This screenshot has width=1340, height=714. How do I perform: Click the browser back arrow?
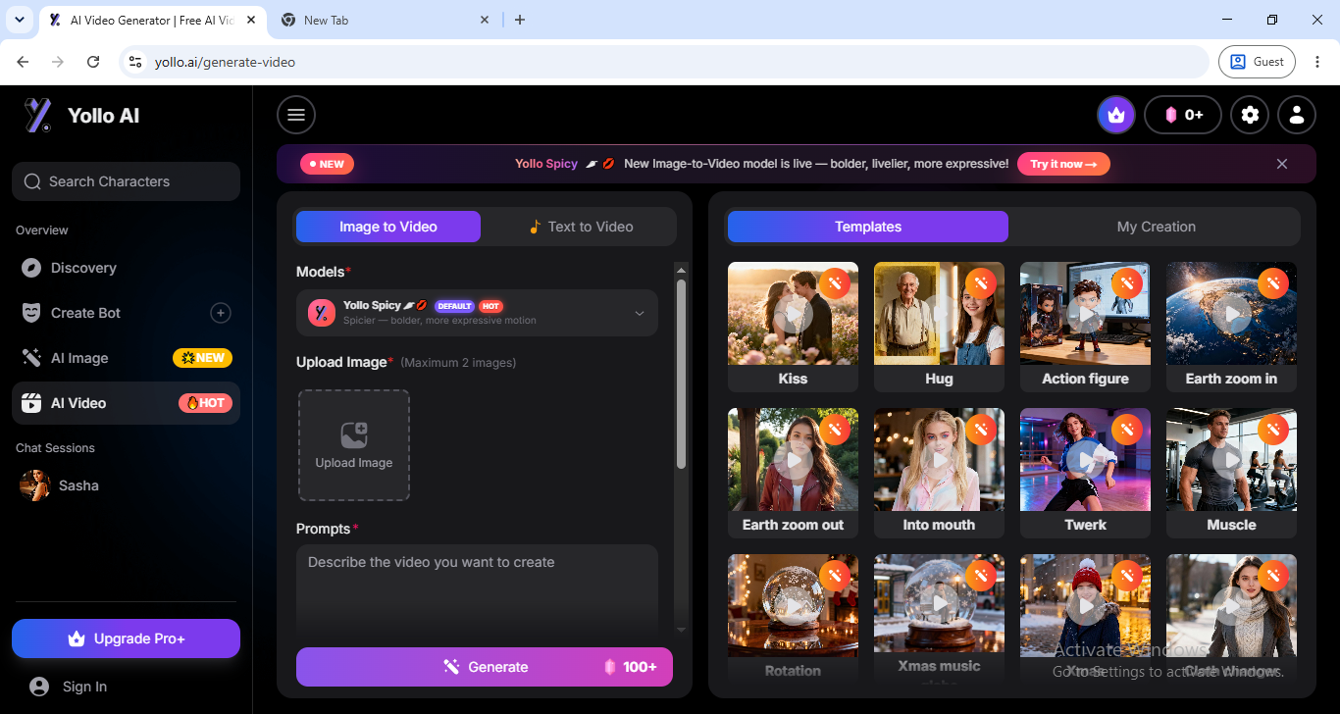click(x=23, y=62)
